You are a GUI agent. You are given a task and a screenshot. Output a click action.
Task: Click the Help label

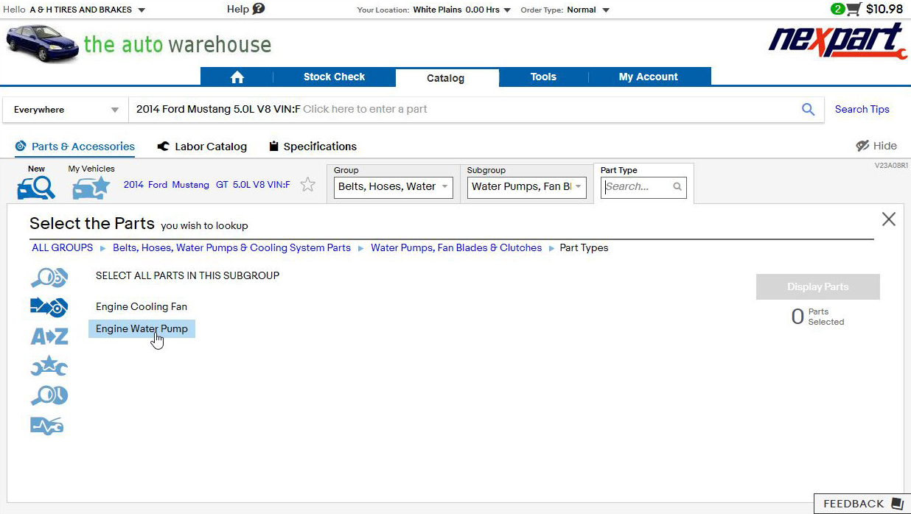[x=238, y=10]
